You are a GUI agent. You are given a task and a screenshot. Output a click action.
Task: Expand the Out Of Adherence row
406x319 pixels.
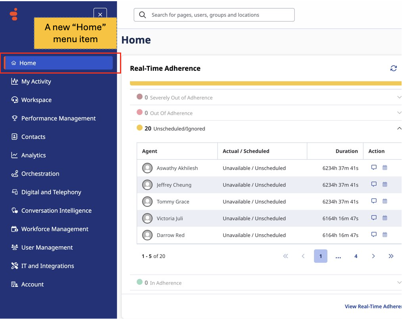tap(399, 113)
